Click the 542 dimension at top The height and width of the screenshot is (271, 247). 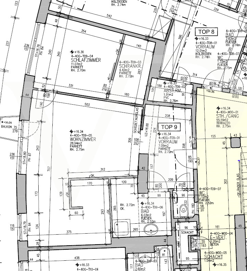(x=109, y=16)
